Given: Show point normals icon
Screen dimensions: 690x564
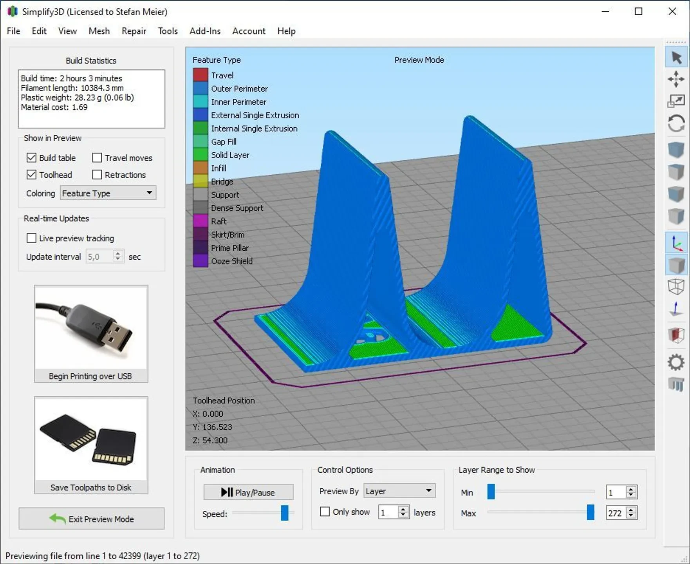Looking at the screenshot, I should click(676, 309).
